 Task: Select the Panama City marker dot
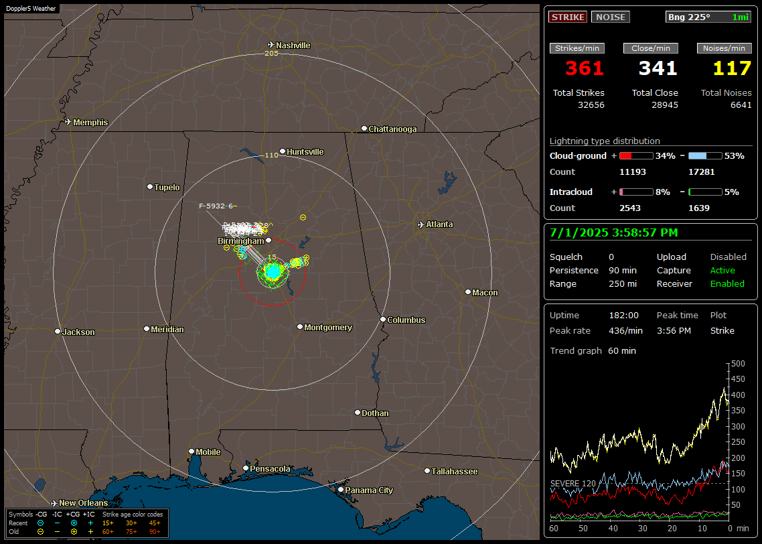341,490
